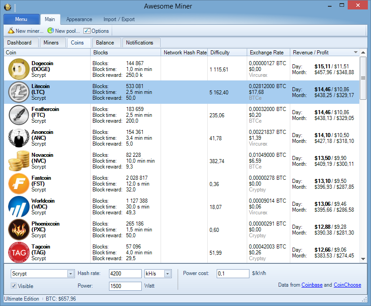Open Options from the toolbar

click(96, 31)
